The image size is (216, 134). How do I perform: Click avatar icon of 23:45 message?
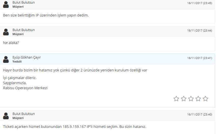click(x=6, y=5)
